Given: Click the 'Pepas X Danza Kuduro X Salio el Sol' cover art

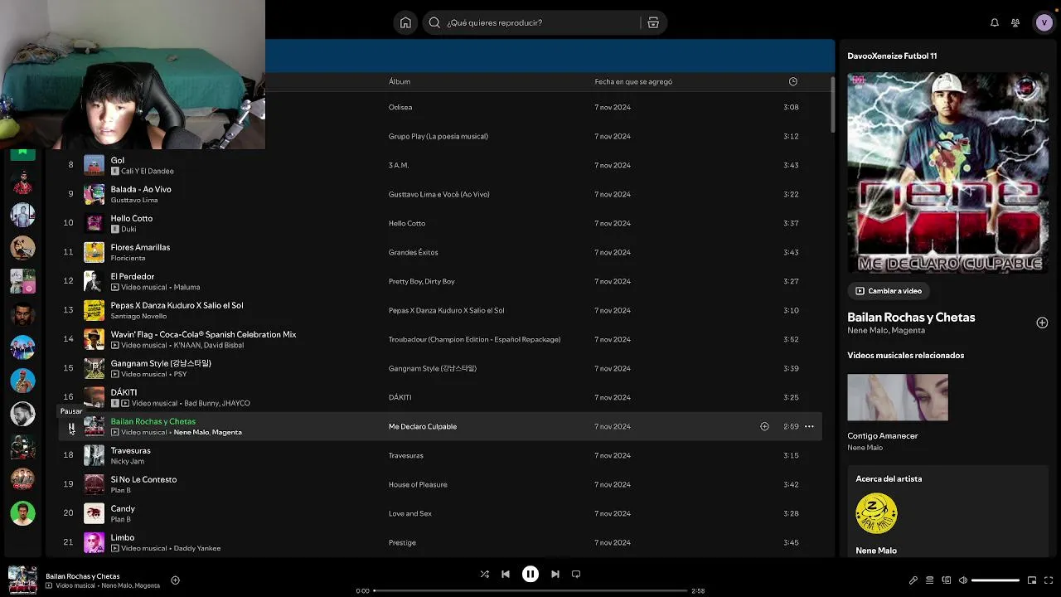Looking at the screenshot, I should click(94, 310).
